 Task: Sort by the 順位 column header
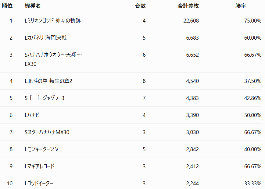point(7,6)
